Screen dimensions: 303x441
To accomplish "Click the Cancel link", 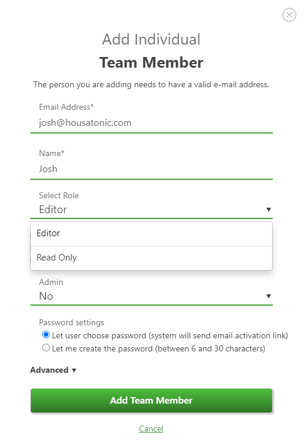I will [151, 429].
